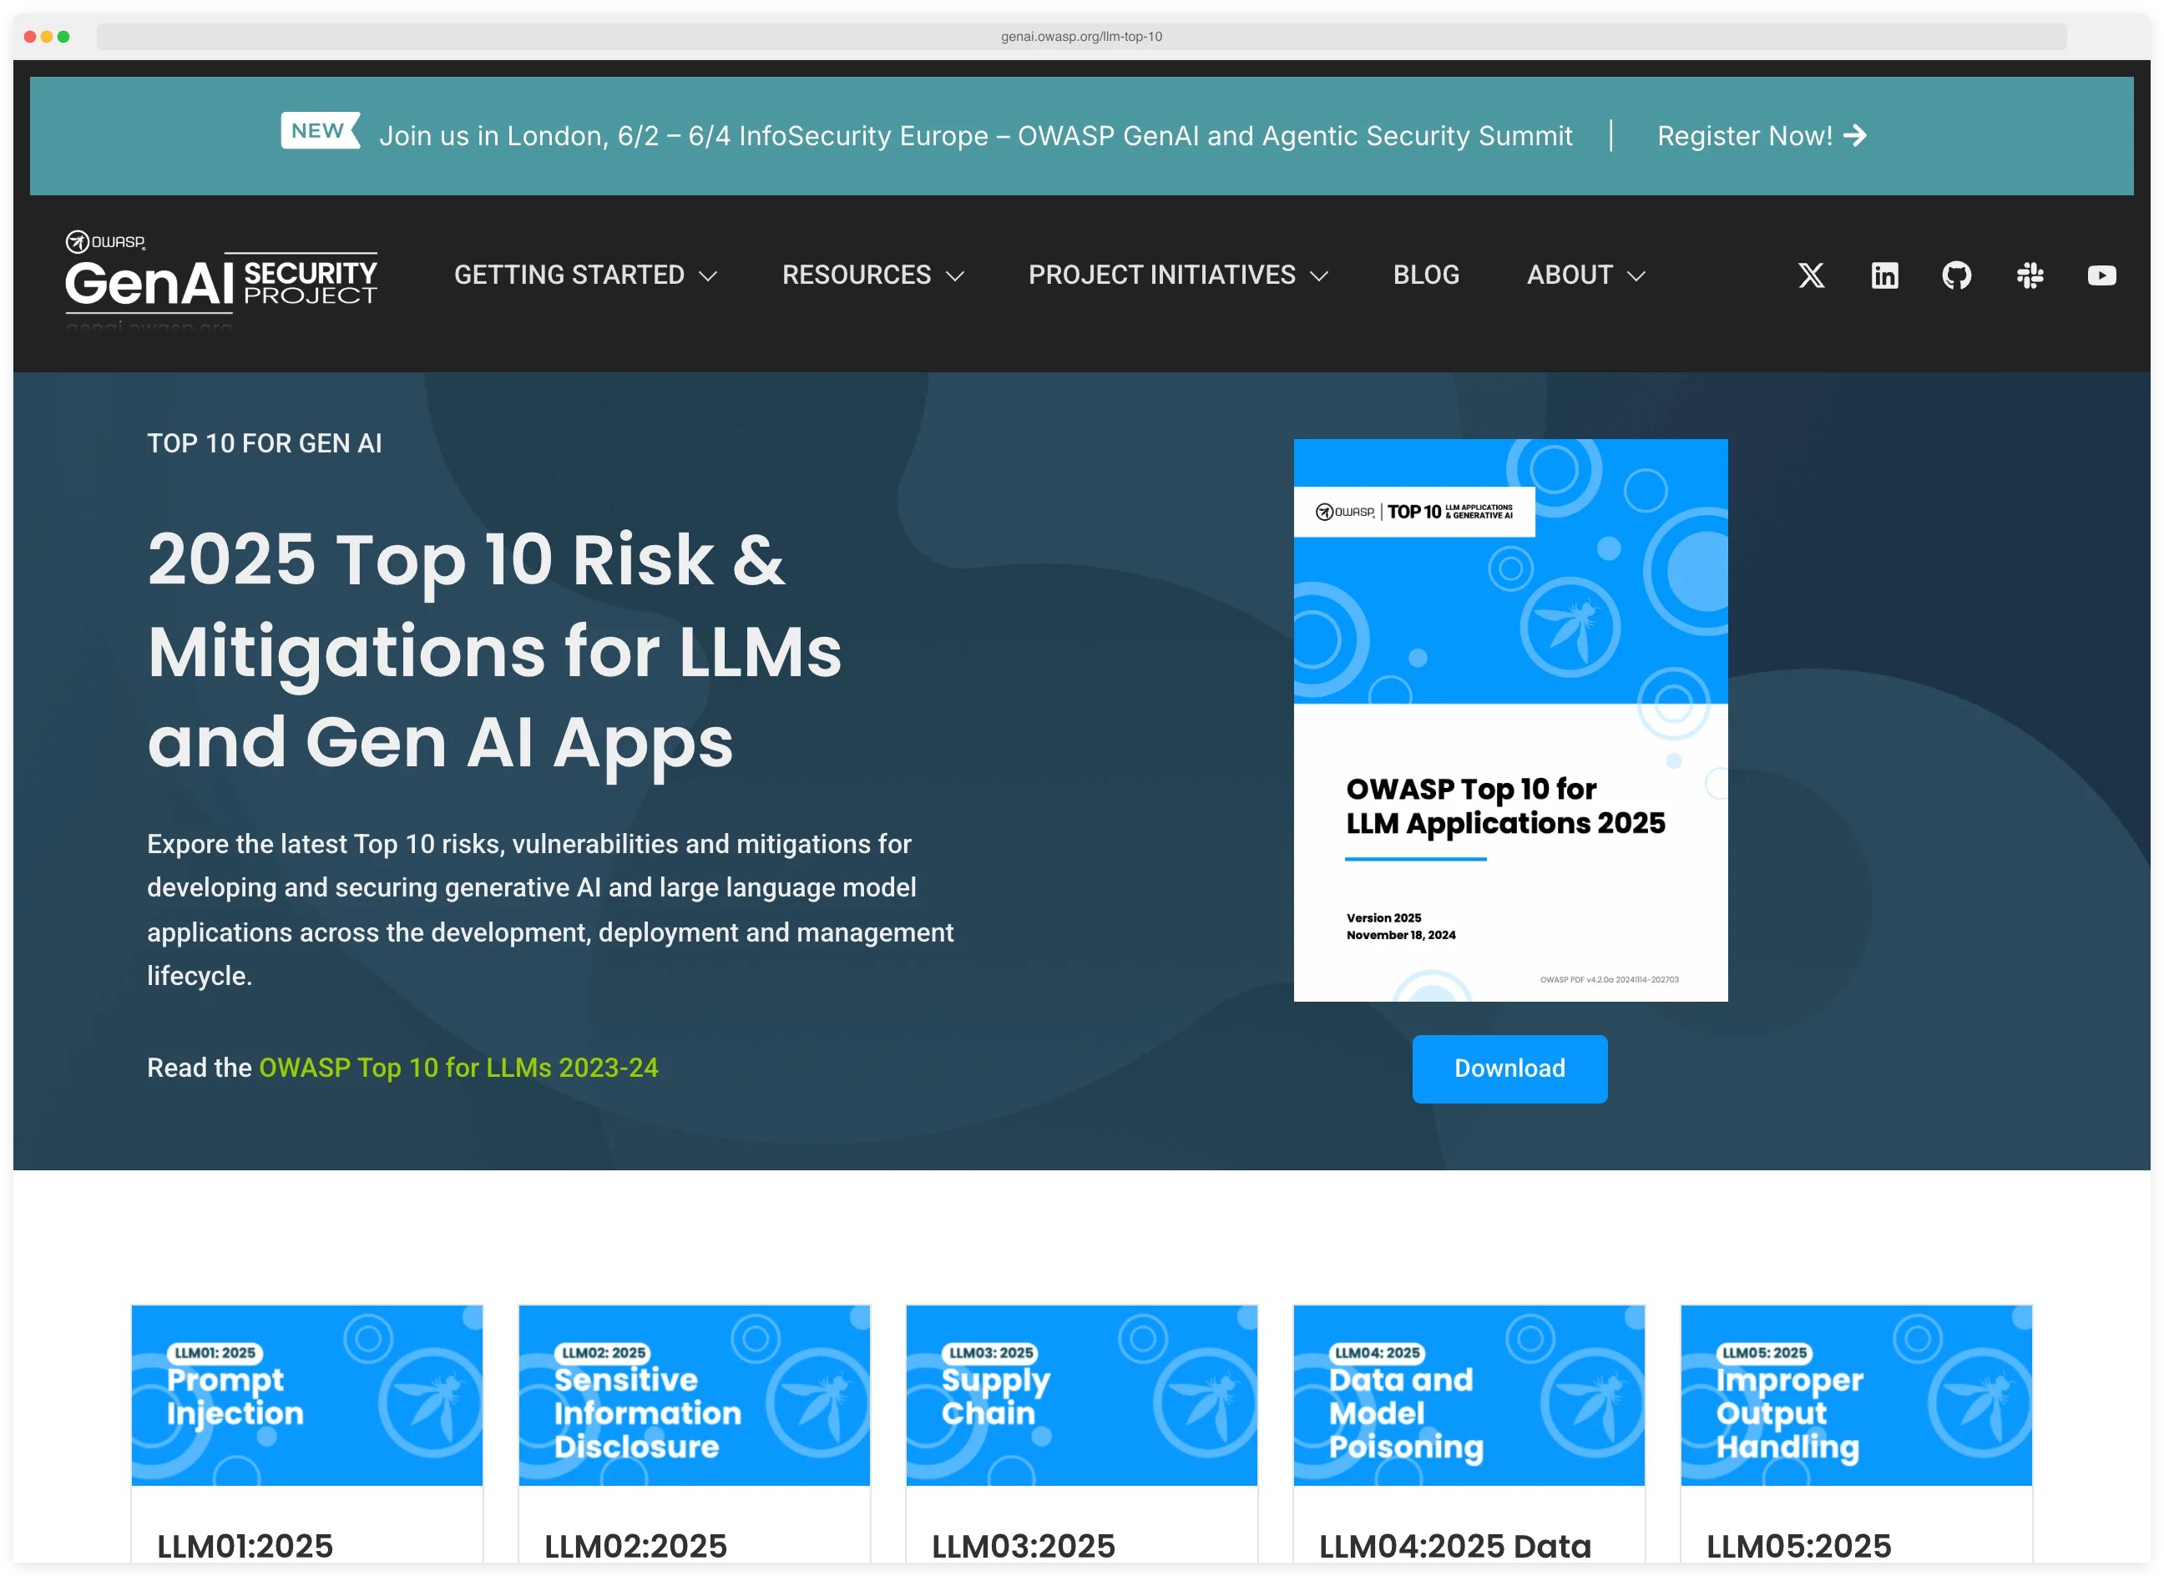Open the YouTube social icon

pos(2102,275)
